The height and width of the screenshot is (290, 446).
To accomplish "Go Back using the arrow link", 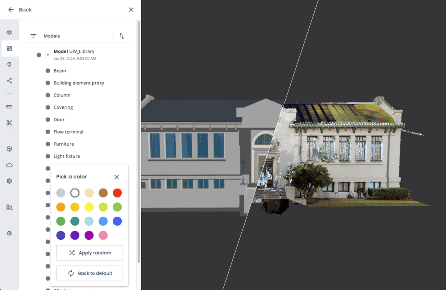I will [x=20, y=10].
